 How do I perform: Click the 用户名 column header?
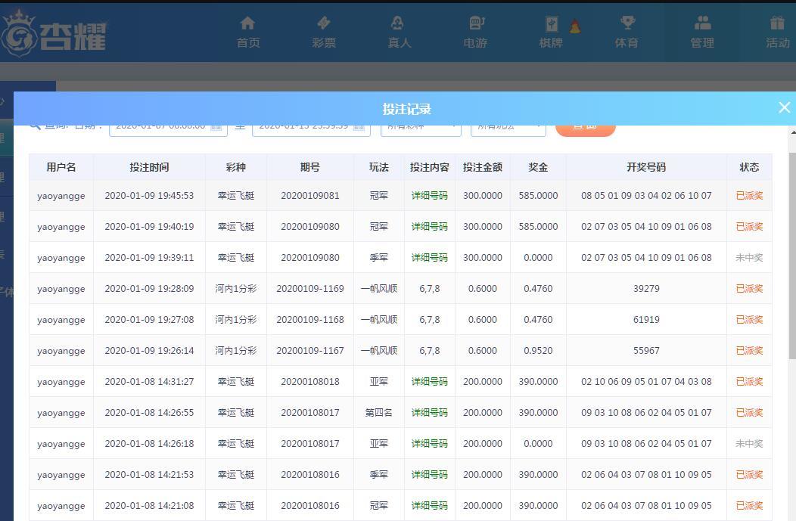pos(61,167)
